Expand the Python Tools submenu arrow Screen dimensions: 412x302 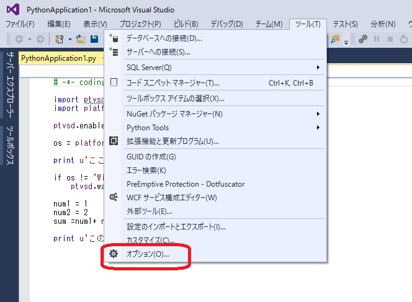pyautogui.click(x=318, y=128)
